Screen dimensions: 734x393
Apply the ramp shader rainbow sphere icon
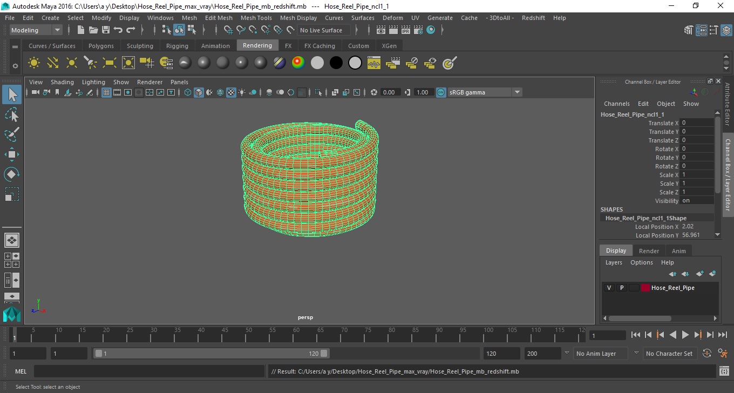tap(298, 63)
